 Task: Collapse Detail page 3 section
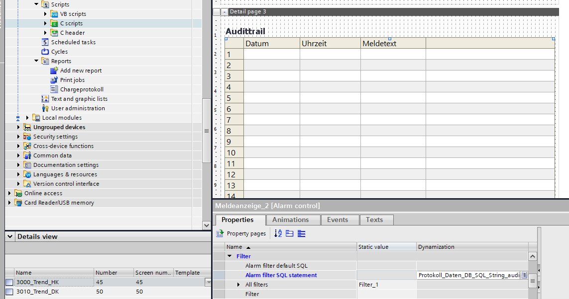click(x=224, y=12)
